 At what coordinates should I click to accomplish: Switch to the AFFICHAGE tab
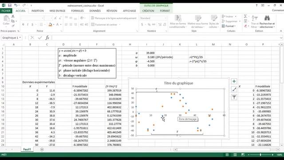tap(129, 11)
